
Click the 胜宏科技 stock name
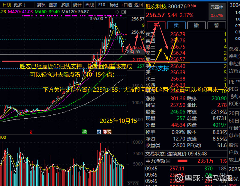(x=156, y=6)
